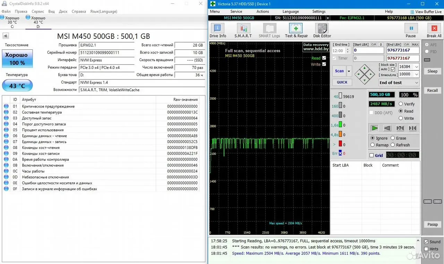Open the Language menu in Victoria
This screenshot has height=264, width=444.
pyautogui.click(x=291, y=11)
